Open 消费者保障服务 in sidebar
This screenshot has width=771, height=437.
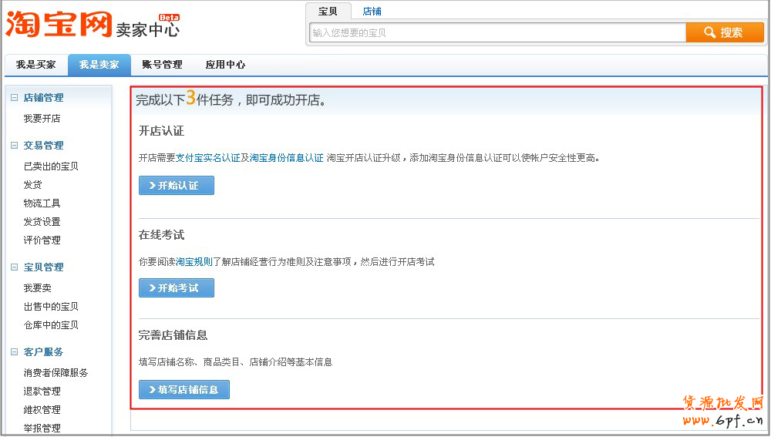click(56, 372)
